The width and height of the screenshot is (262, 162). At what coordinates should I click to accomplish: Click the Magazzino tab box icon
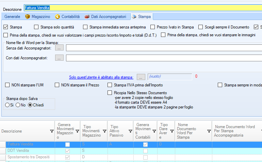[x=28, y=17]
